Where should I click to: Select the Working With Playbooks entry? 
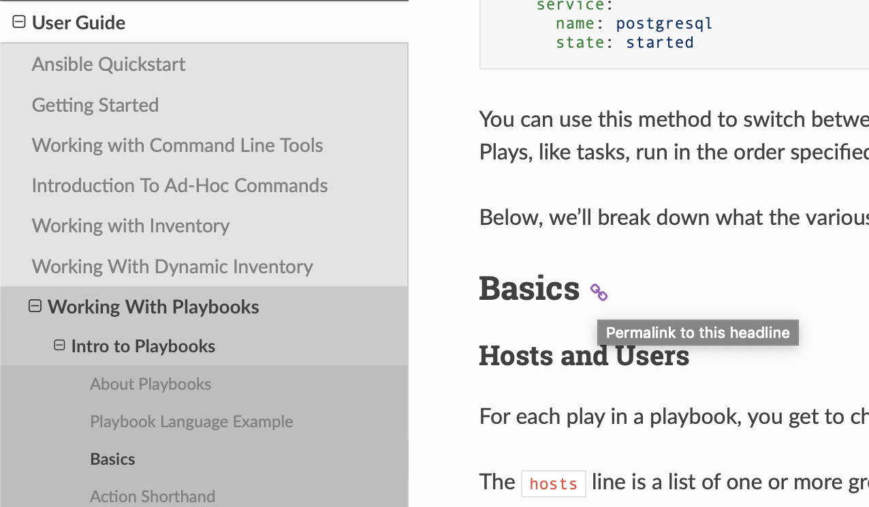[x=153, y=306]
